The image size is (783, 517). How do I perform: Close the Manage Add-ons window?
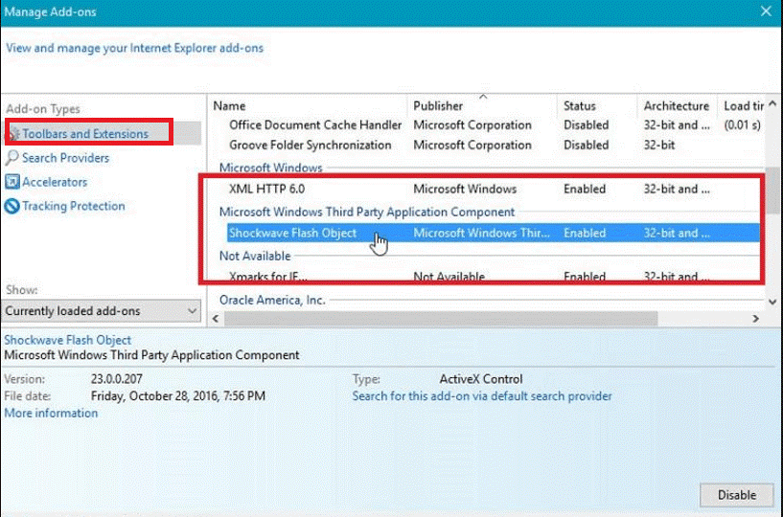(766, 11)
